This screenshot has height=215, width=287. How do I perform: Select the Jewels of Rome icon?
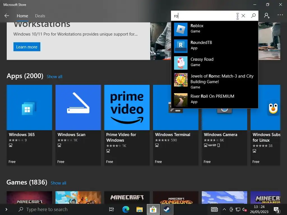(181, 80)
